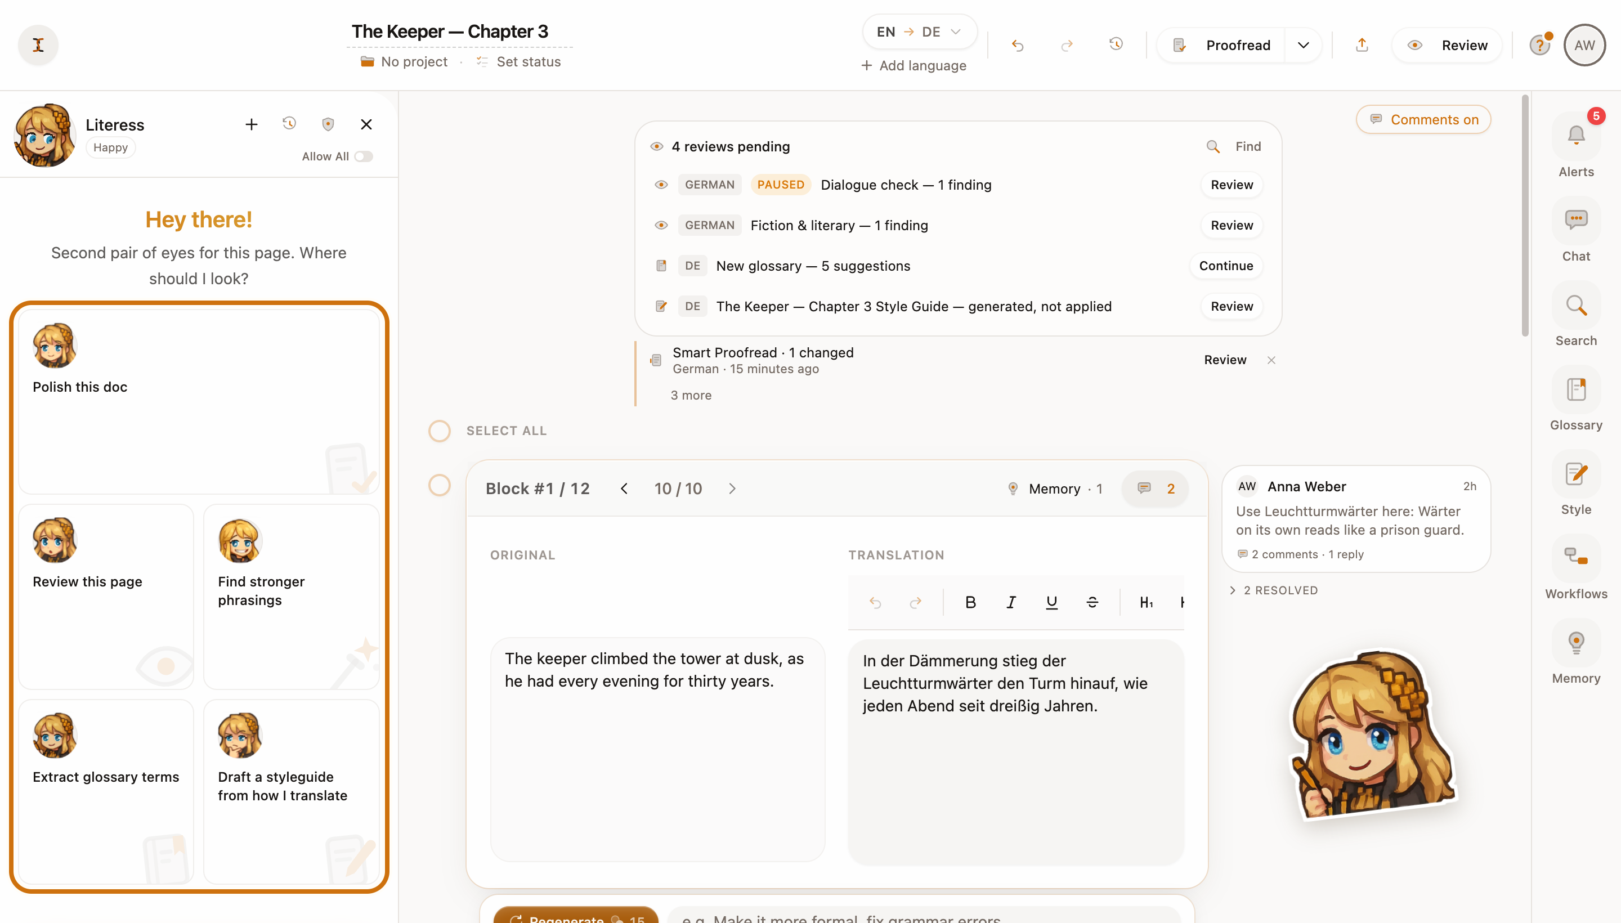Select the Block #1 circle checkbox
1621x923 pixels.
[440, 486]
